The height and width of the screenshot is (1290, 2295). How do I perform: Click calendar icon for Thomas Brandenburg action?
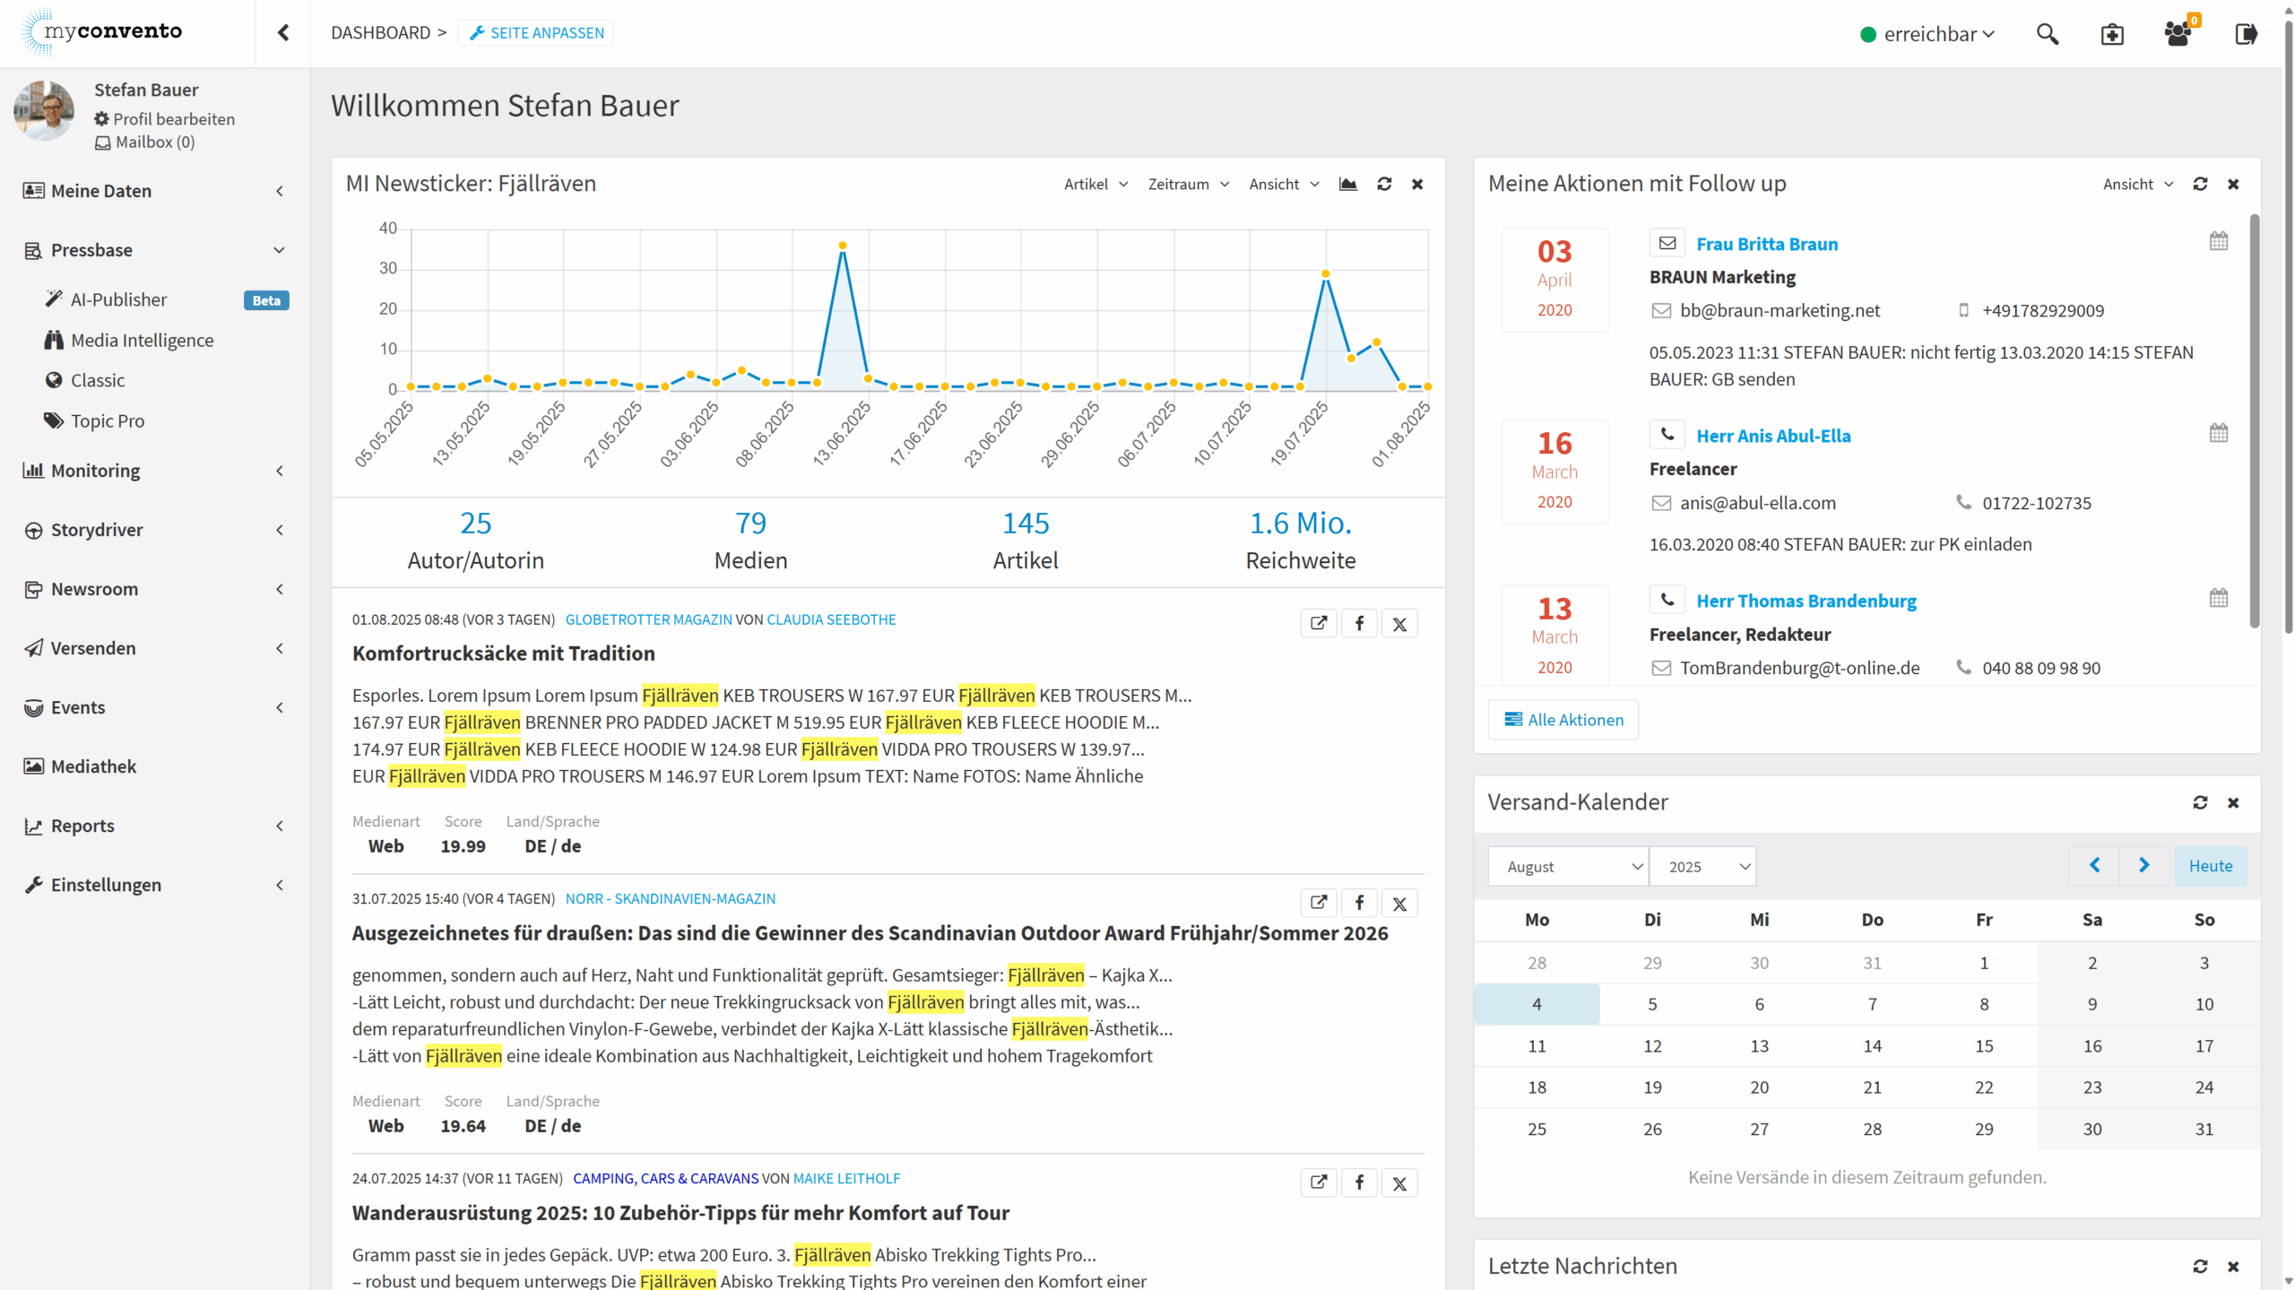tap(2218, 598)
